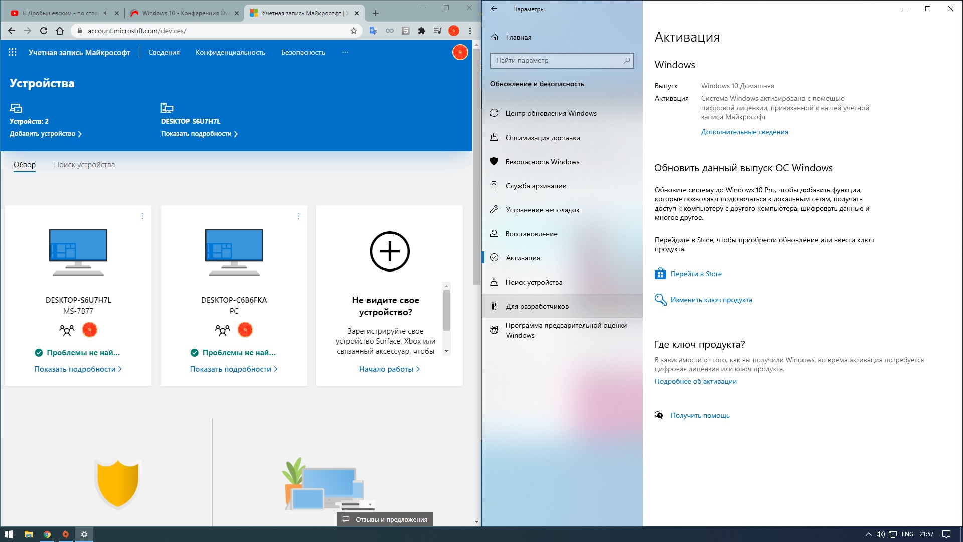963x542 pixels.
Task: Open options menu for DESKTOP-S6U7H7L card
Action: 142,216
